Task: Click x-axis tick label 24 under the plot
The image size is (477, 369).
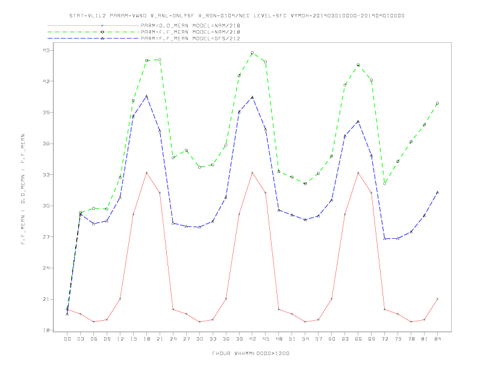Action: coord(173,339)
